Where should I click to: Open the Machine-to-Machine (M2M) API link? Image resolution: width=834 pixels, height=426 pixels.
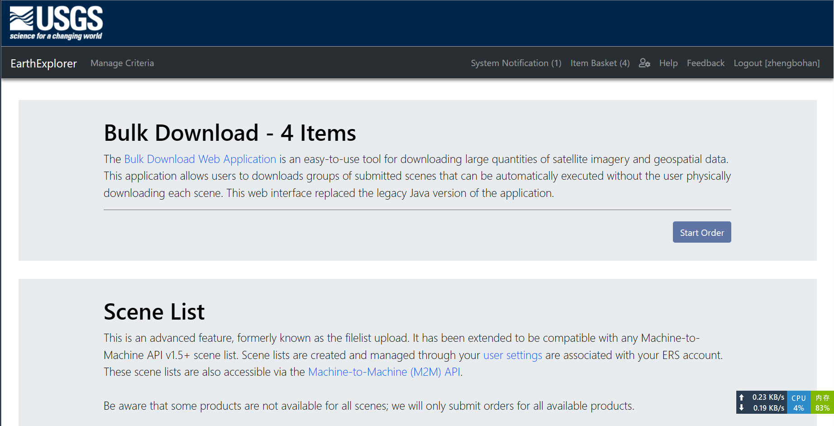[384, 372]
